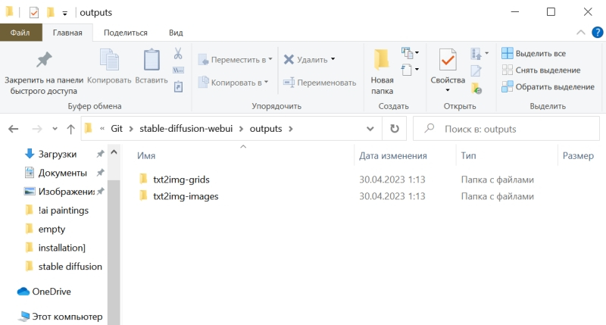This screenshot has width=606, height=325.
Task: Go up one folder level with the up arrow
Action: (70, 129)
